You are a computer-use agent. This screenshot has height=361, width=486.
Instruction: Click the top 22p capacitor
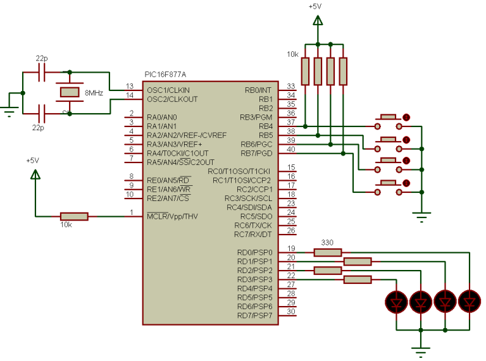point(42,72)
